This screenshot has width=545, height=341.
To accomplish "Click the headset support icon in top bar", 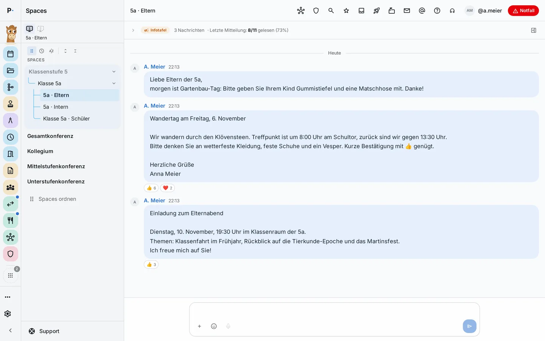I will (452, 11).
